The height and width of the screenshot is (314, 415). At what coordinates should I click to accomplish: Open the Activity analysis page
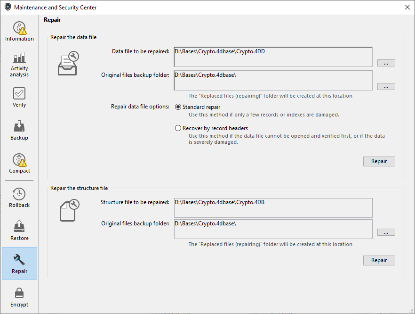click(x=19, y=64)
